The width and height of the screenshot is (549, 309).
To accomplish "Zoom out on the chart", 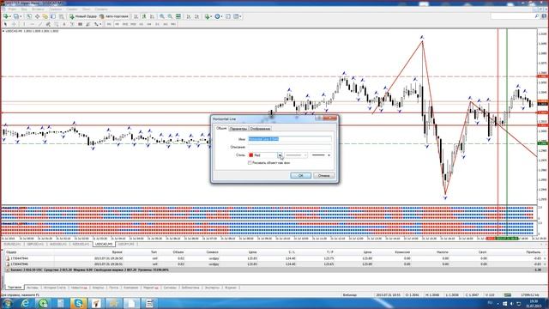I will [170, 16].
